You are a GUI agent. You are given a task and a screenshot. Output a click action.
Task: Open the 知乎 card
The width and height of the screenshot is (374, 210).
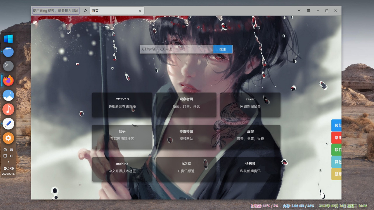(x=122, y=137)
